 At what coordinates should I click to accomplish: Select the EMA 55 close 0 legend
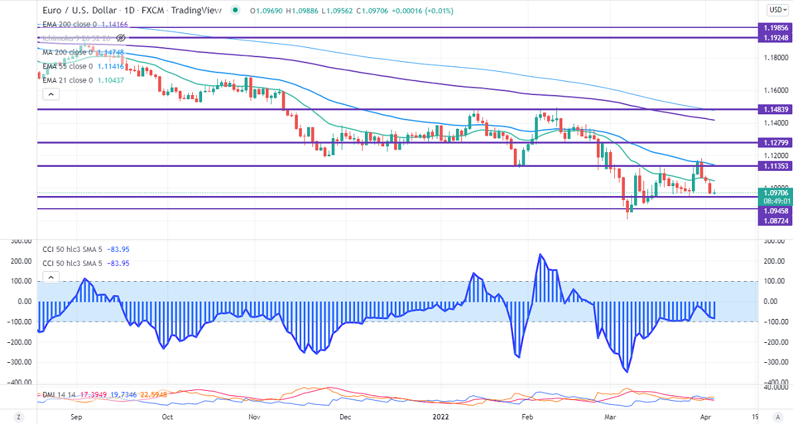68,66
